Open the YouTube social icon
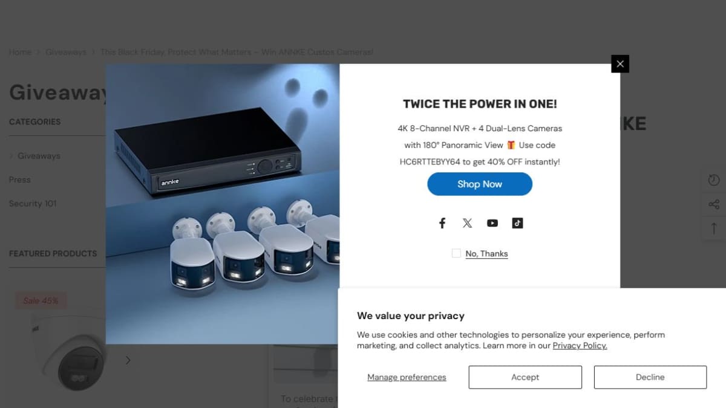The width and height of the screenshot is (726, 408). (x=492, y=223)
